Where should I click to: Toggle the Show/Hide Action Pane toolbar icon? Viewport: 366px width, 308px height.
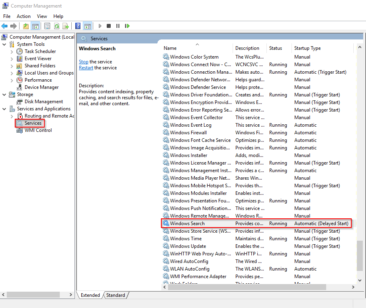(x=88, y=26)
